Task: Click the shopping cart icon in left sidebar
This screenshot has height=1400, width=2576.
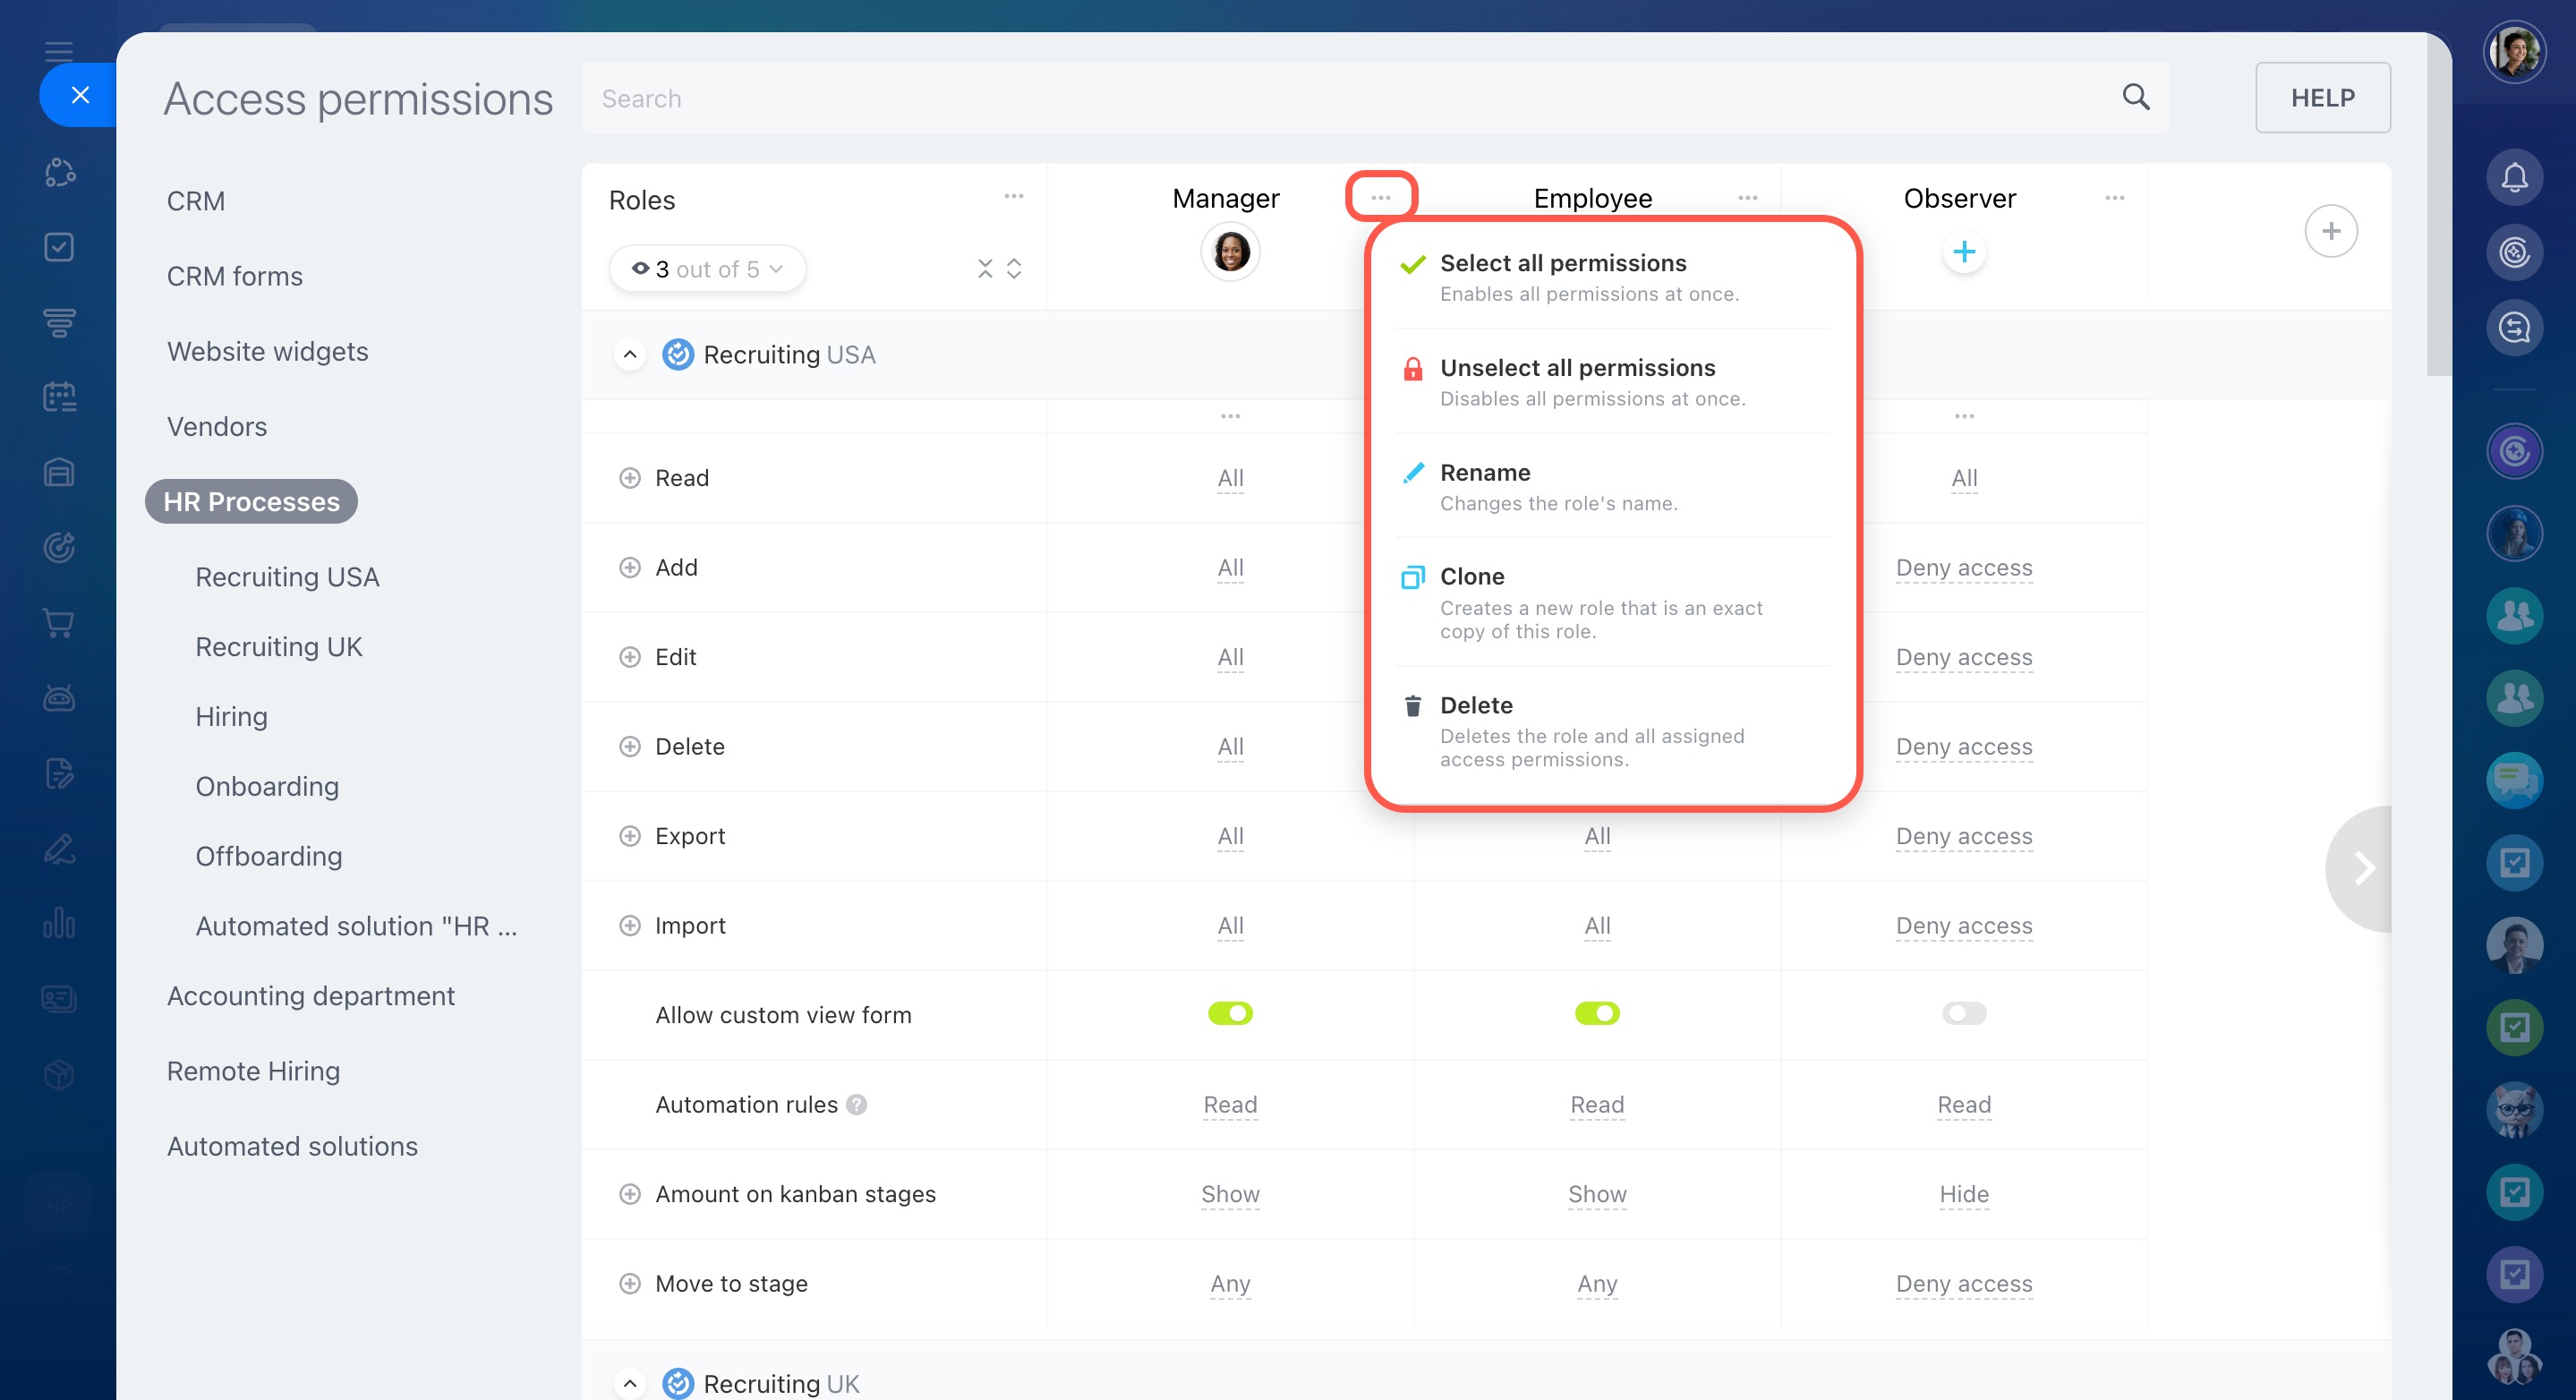Action: point(59,623)
